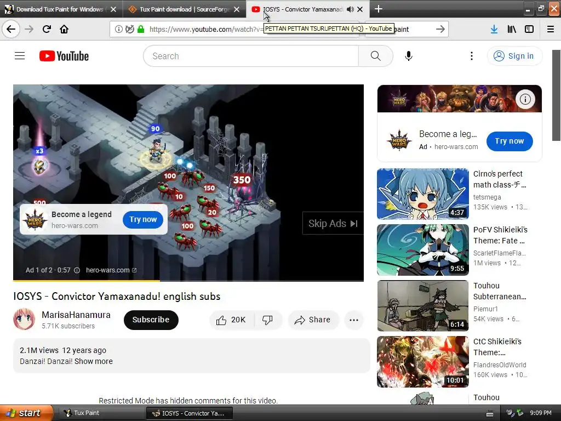
Task: Switch to Download Tux Paint for Windows tab
Action: pyautogui.click(x=59, y=9)
